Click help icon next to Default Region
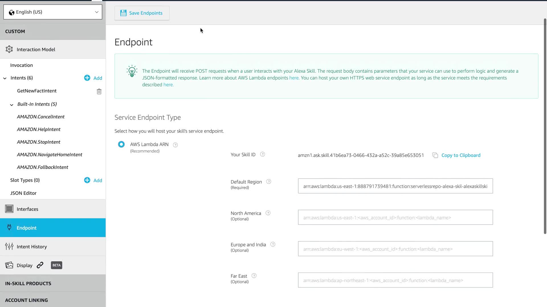This screenshot has width=547, height=307. 269,182
